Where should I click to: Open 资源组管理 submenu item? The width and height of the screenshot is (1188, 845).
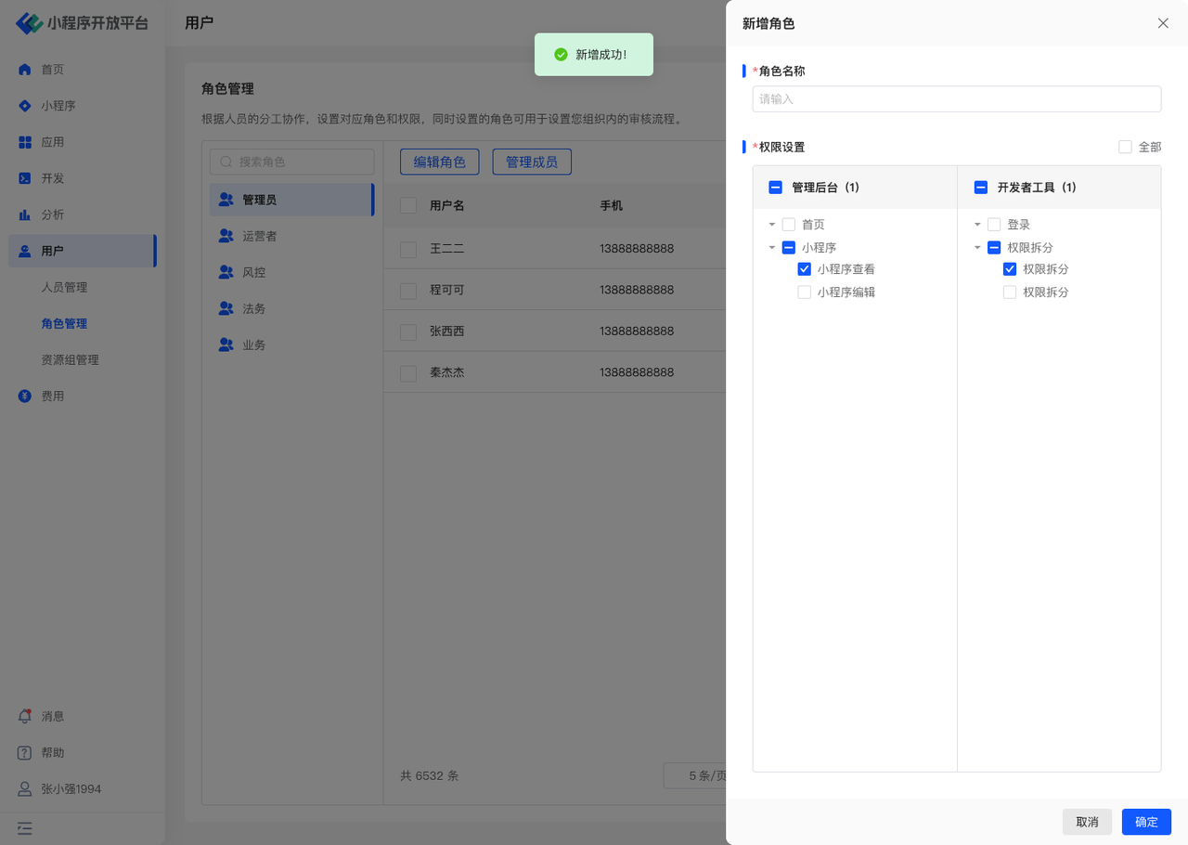click(70, 360)
